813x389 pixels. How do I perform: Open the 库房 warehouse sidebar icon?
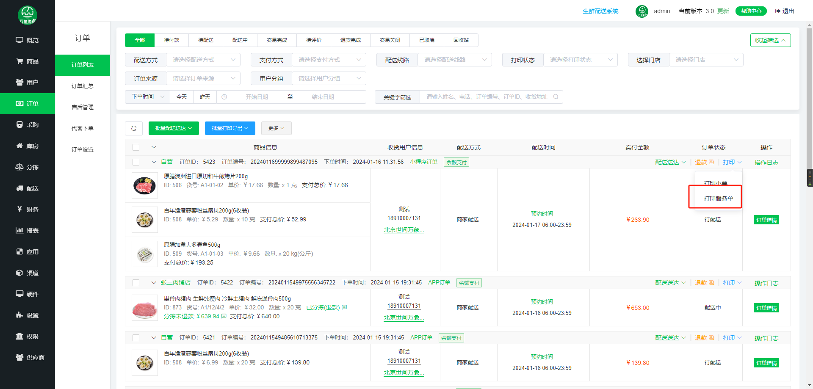pyautogui.click(x=19, y=146)
